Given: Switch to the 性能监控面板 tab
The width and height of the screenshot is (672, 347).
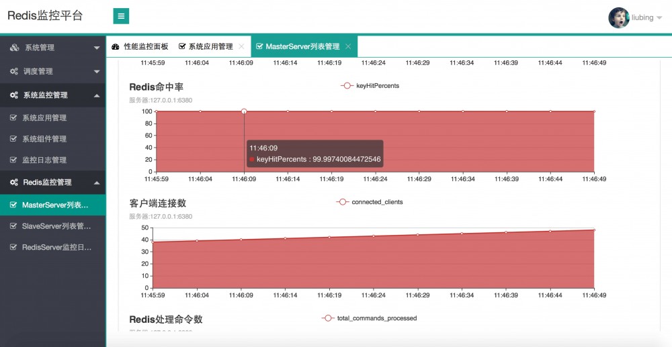Looking at the screenshot, I should pyautogui.click(x=140, y=46).
